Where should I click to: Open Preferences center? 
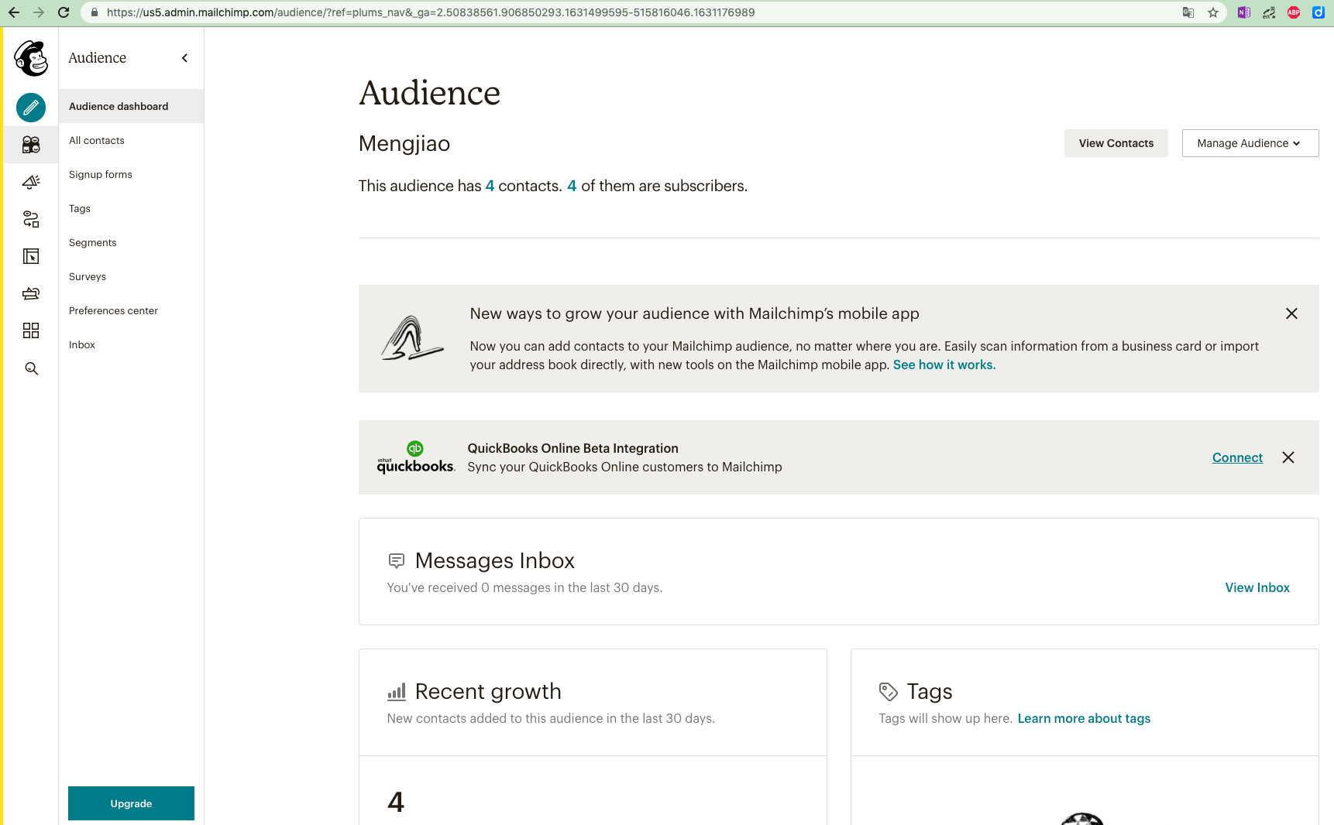113,310
